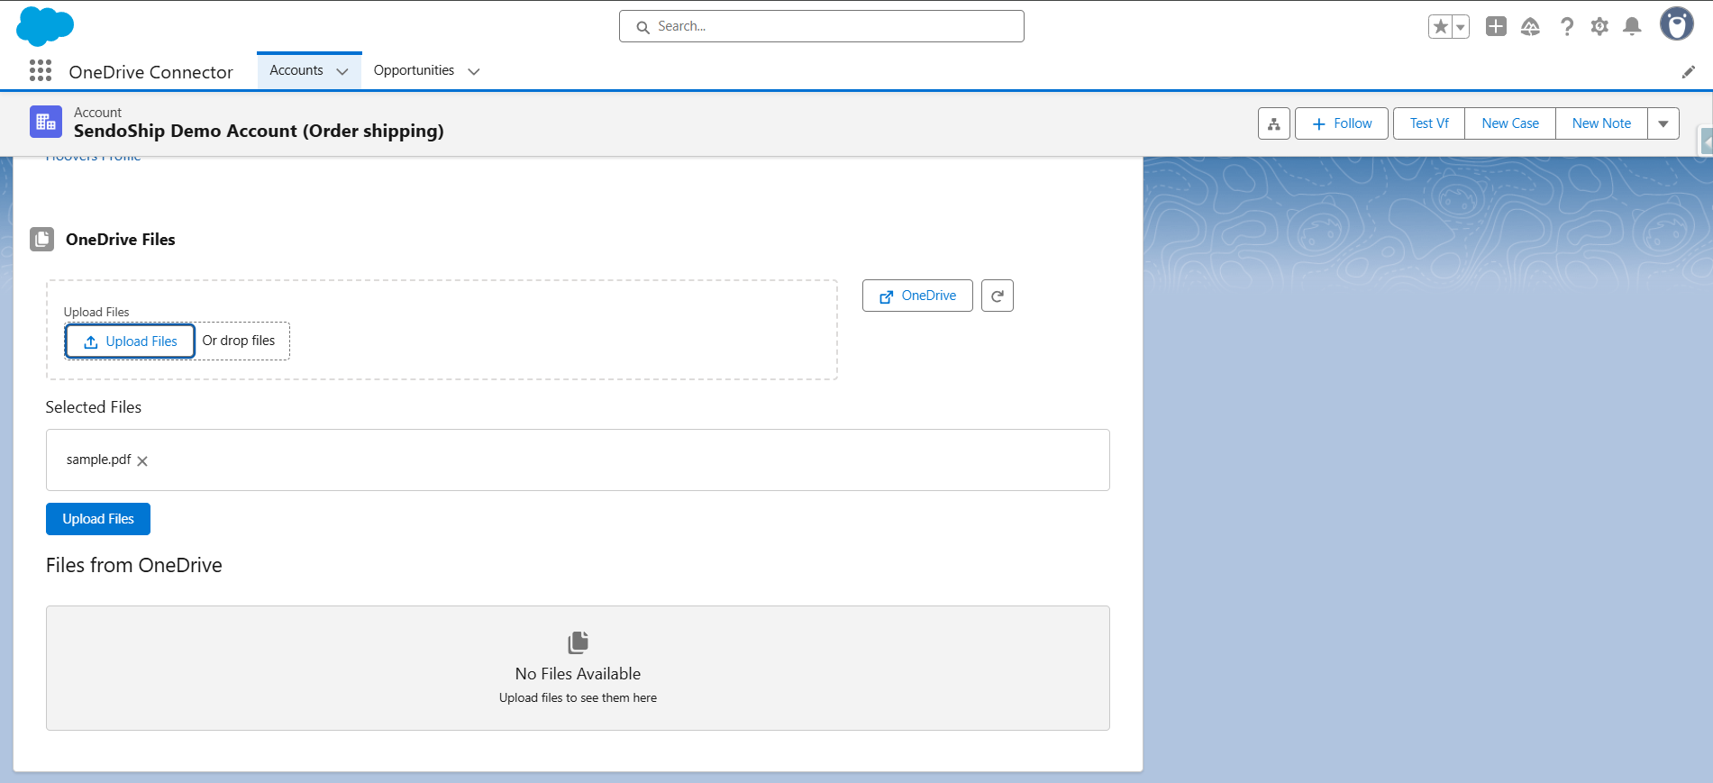1713x783 pixels.
Task: Click the pencil icon to edit navigation
Action: click(x=1689, y=72)
